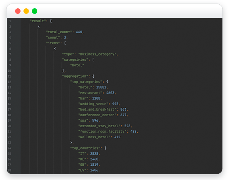Screen dimensions: 229x180
Task: Click the "business_category" string value
Action: point(97,54)
